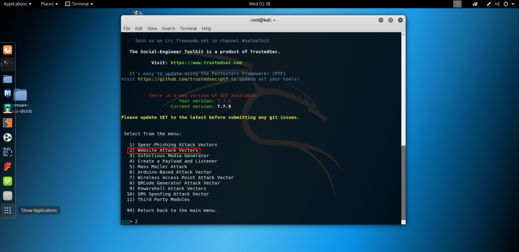This screenshot has width=519, height=252.
Task: Click 'product of TrustedSec' bold line
Action: [x=205, y=51]
